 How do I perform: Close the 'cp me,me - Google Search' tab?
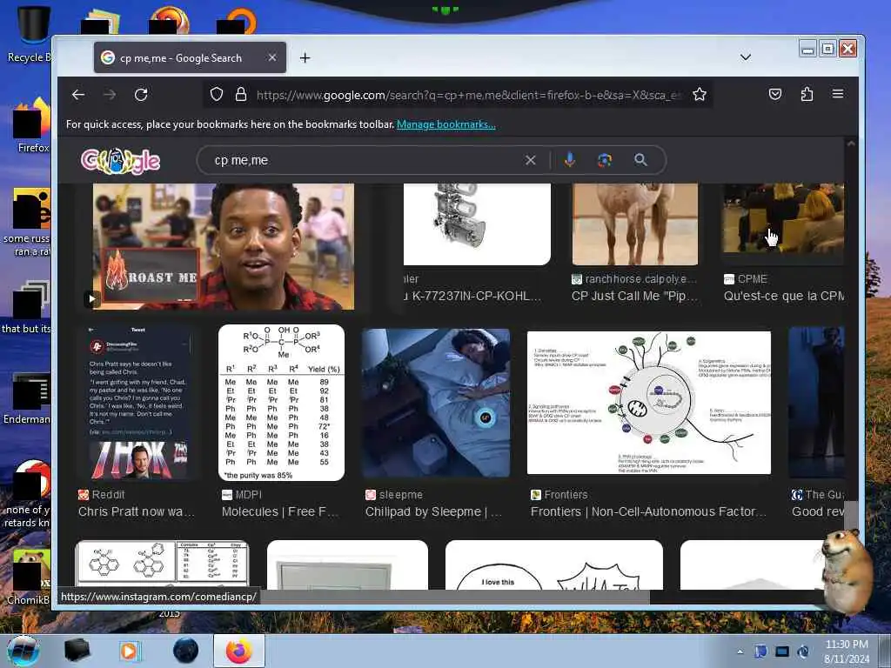pyautogui.click(x=272, y=57)
